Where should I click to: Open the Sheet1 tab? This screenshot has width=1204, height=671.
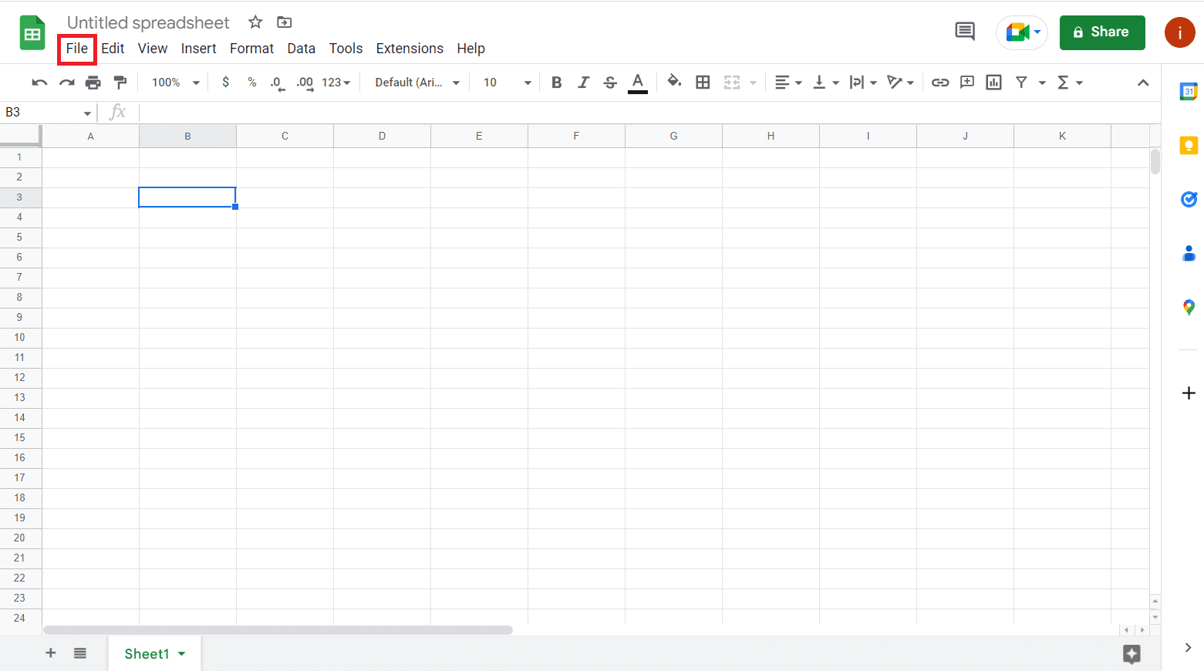(x=154, y=654)
